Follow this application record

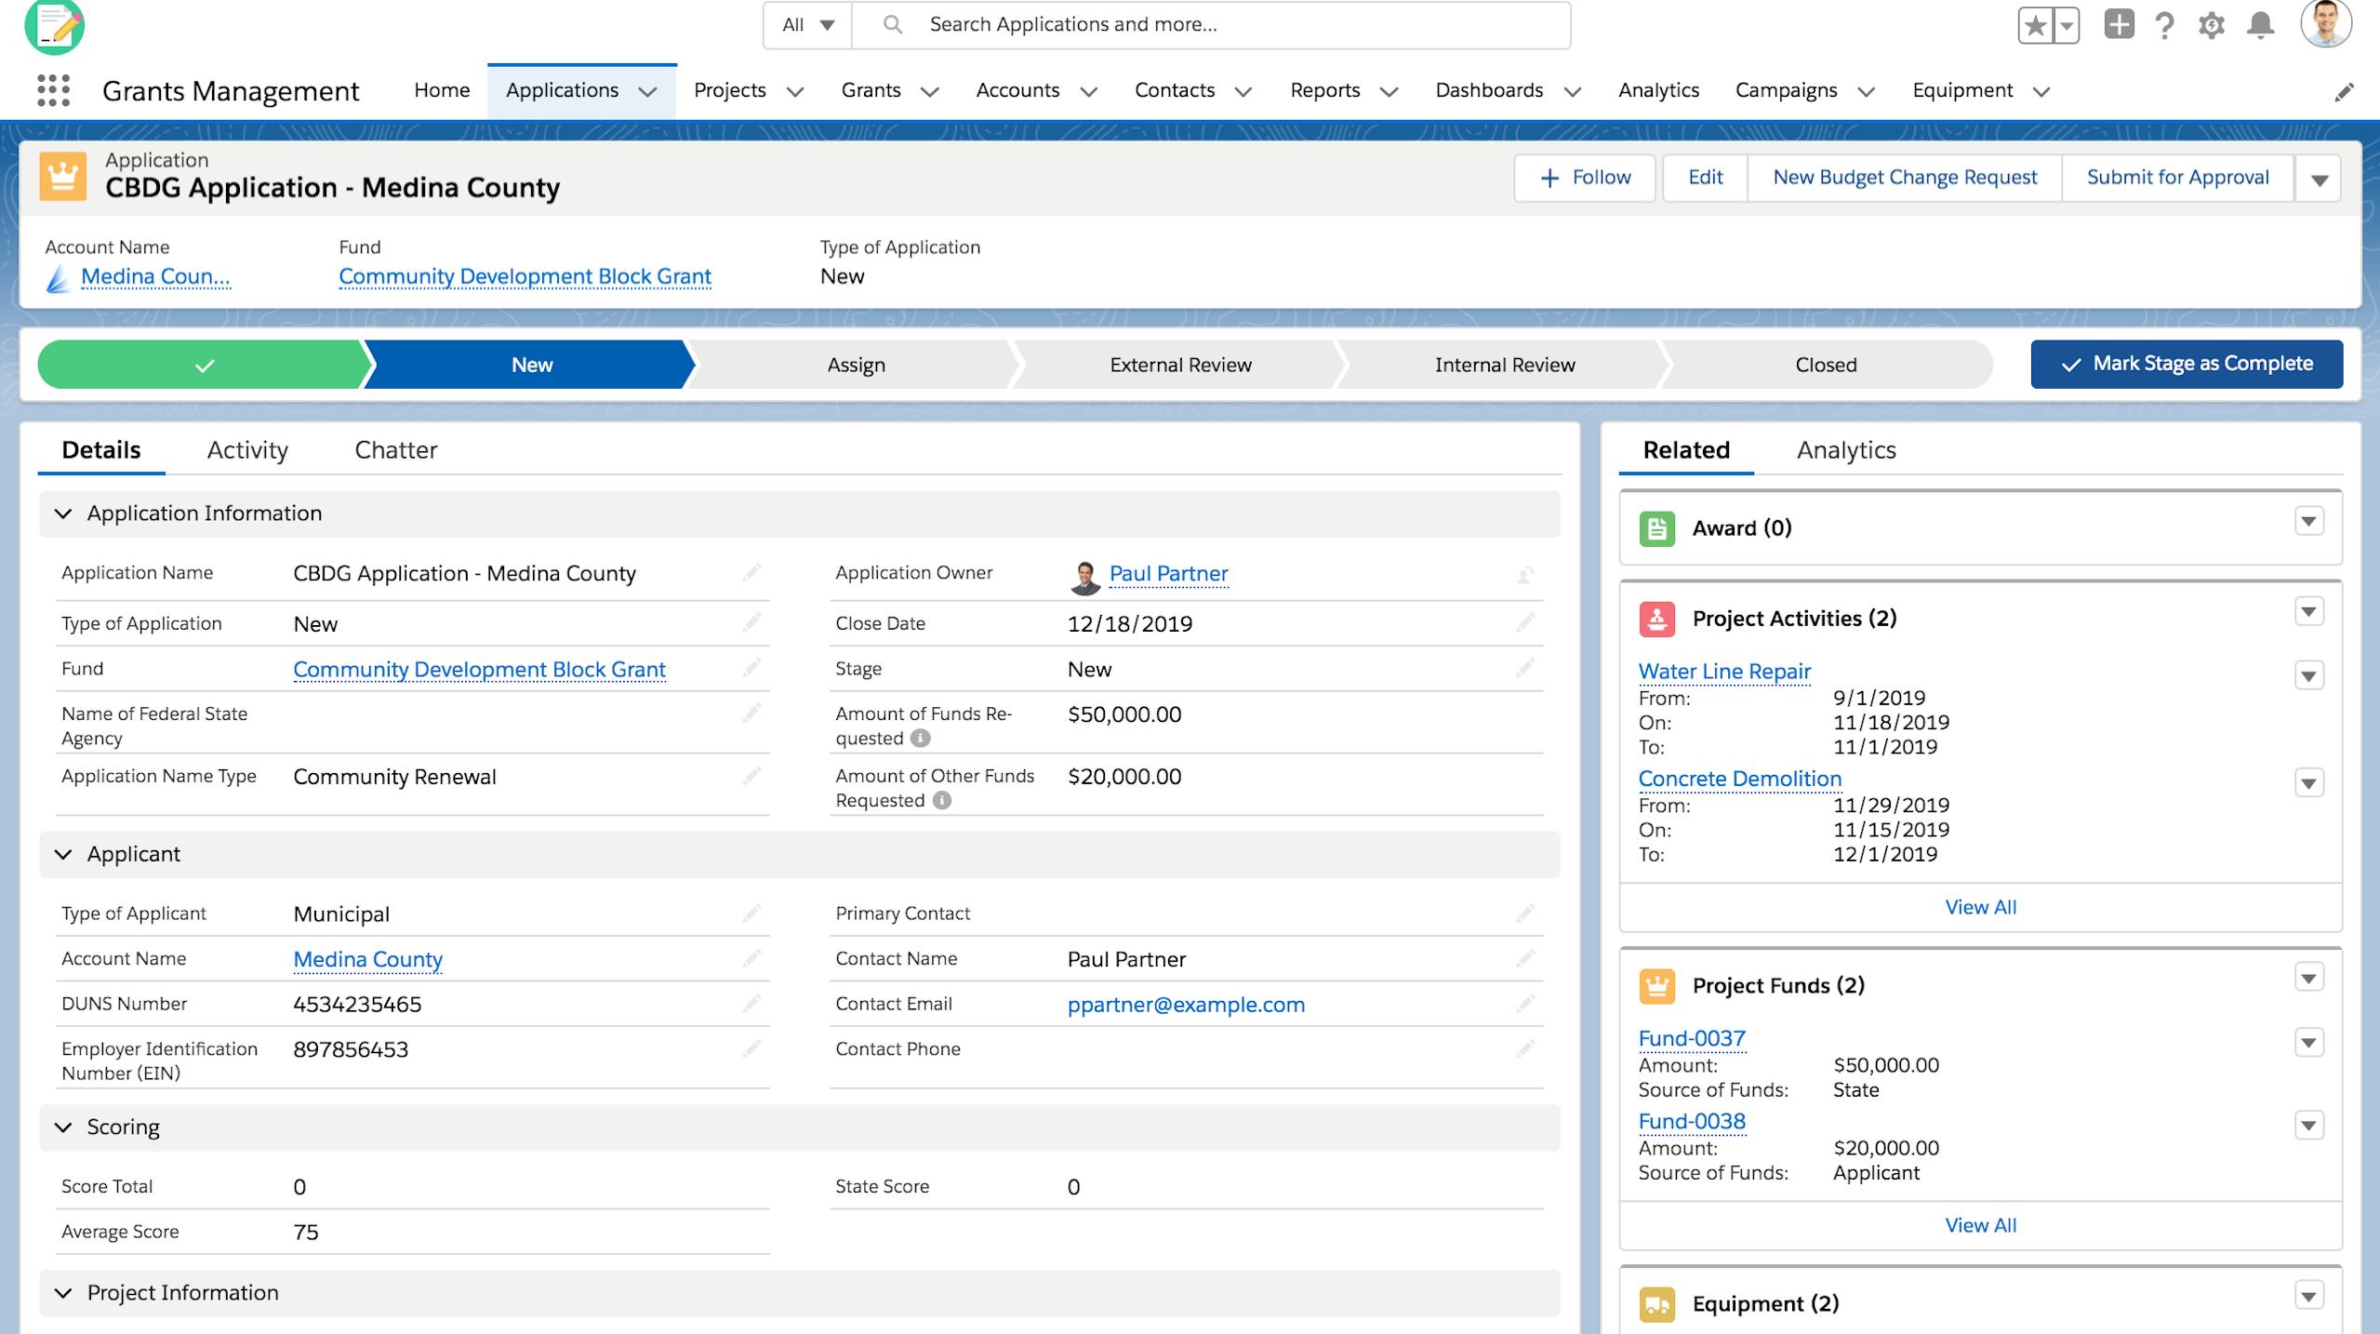click(1584, 177)
